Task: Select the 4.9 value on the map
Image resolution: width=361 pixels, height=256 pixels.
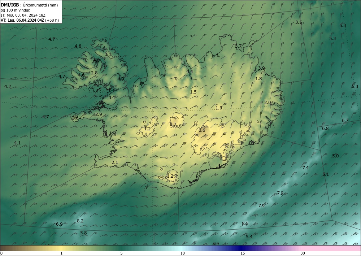Action: coord(121,79)
